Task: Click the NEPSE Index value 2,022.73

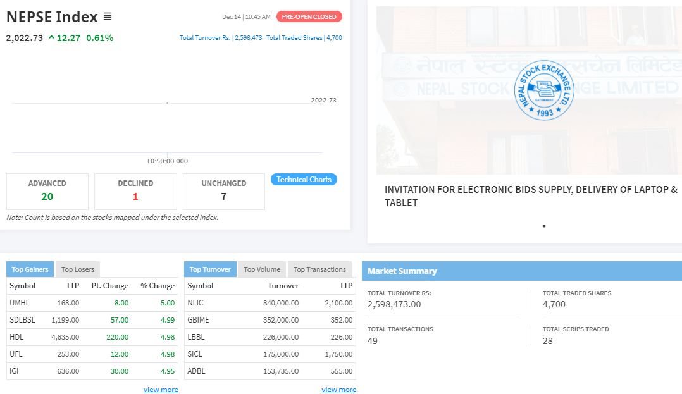Action: coord(24,38)
